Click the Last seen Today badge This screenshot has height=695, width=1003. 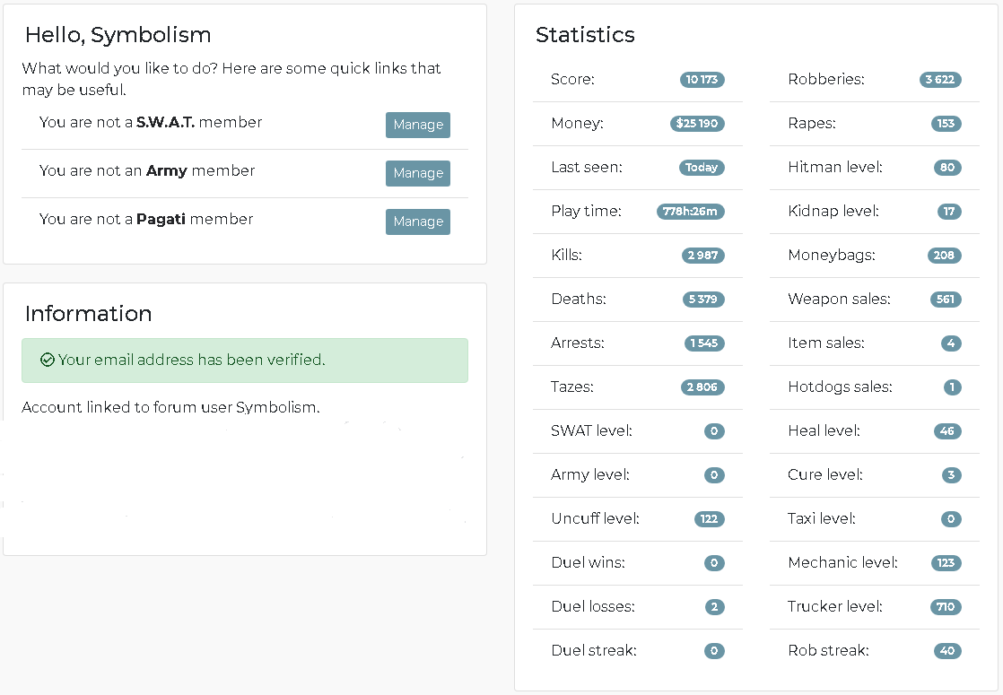tap(701, 168)
